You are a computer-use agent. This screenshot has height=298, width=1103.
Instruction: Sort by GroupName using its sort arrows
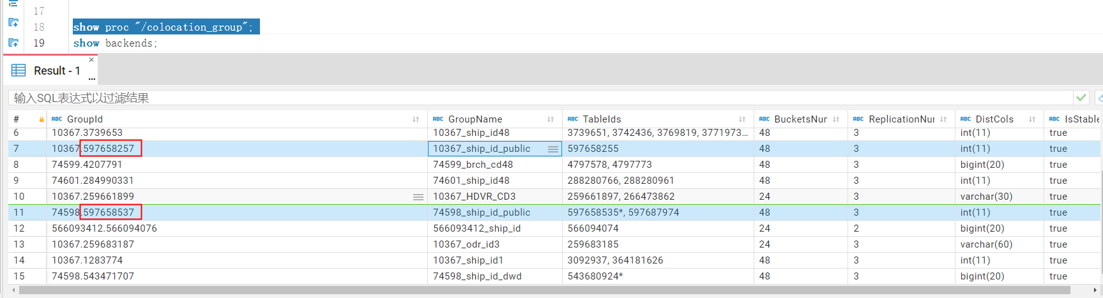551,119
